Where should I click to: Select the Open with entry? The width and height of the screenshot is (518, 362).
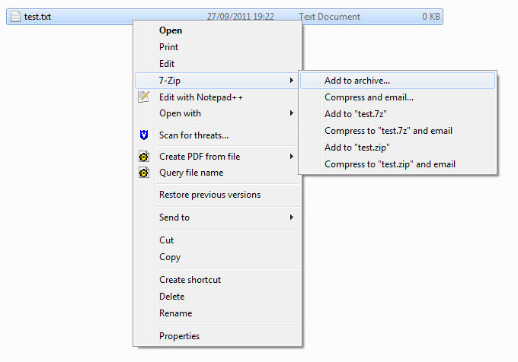pyautogui.click(x=216, y=113)
